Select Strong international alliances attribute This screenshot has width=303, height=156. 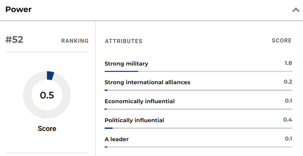147,82
